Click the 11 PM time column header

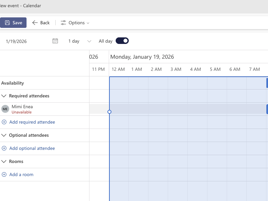(98, 69)
